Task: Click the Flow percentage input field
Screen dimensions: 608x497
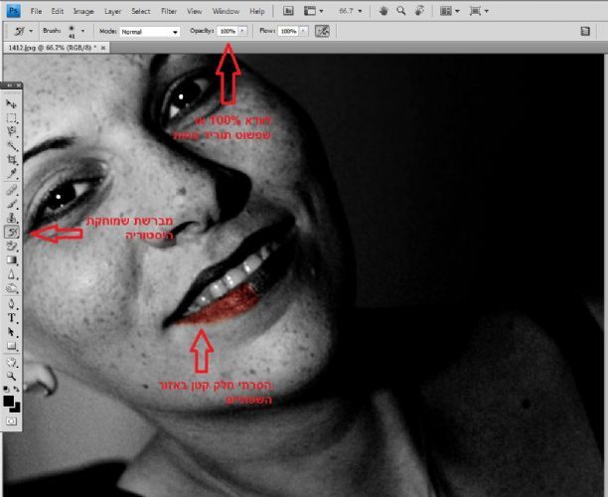Action: [287, 32]
